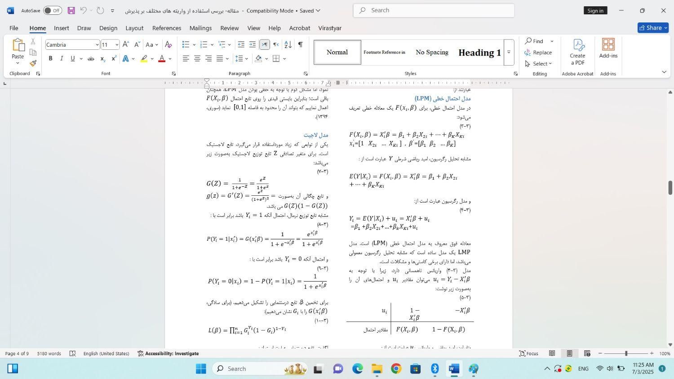Apply text highlight color
The height and width of the screenshot is (379, 674).
[x=144, y=59]
